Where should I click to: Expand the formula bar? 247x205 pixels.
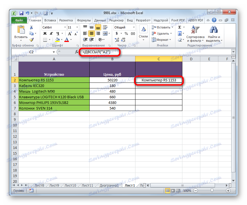click(233, 52)
